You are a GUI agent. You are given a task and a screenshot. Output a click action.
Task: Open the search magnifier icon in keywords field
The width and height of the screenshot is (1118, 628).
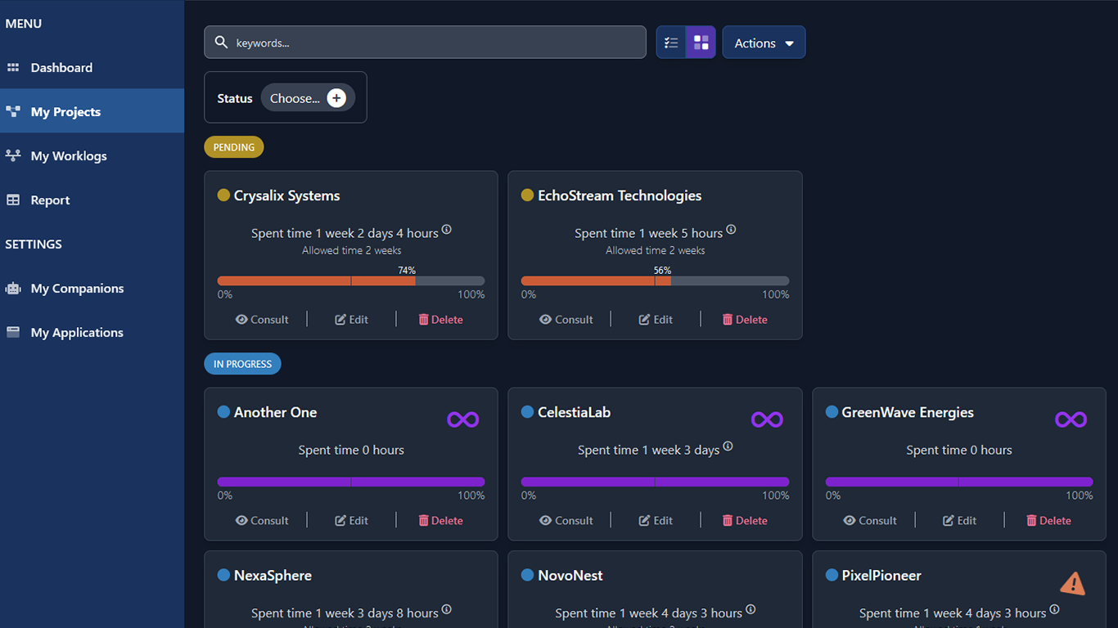221,42
